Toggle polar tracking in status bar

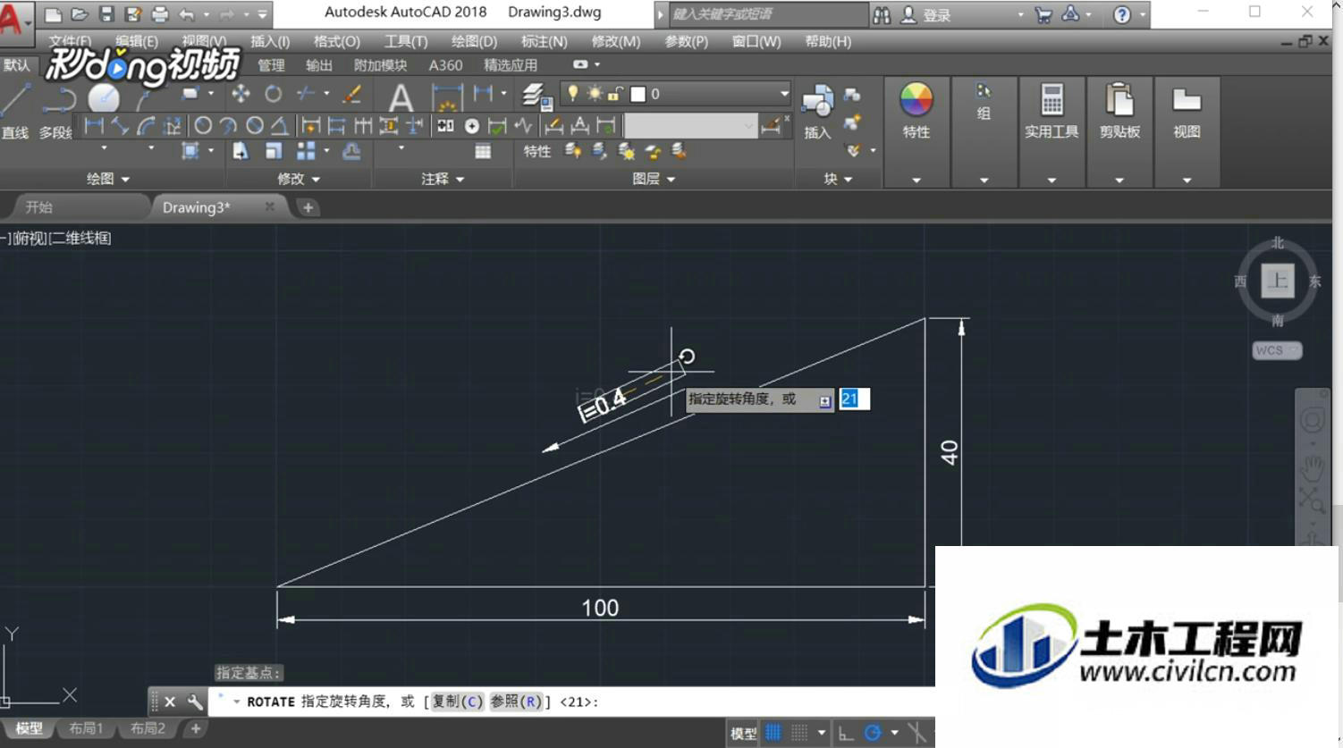point(873,733)
